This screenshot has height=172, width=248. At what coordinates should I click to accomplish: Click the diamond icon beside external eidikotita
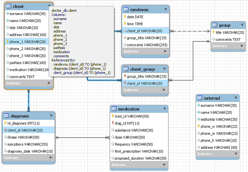pyautogui.click(x=198, y=119)
